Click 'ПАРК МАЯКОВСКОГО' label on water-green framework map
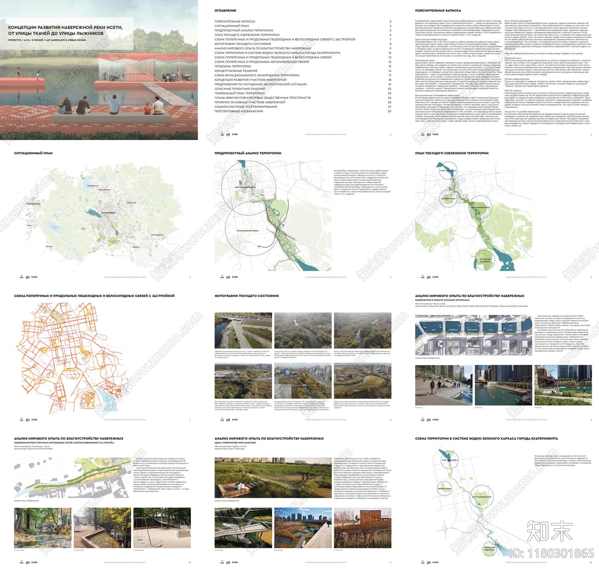 (481, 497)
